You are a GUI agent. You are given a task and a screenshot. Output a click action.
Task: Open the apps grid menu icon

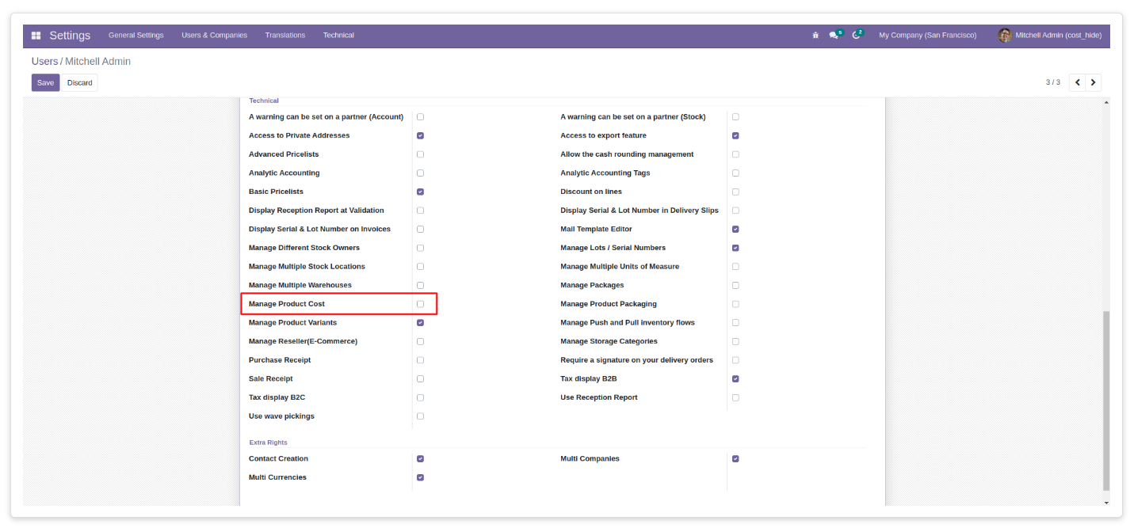point(36,36)
